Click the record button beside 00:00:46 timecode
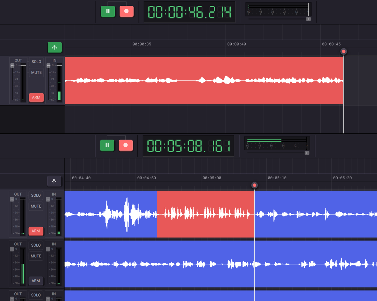The width and height of the screenshot is (377, 301). click(x=126, y=11)
